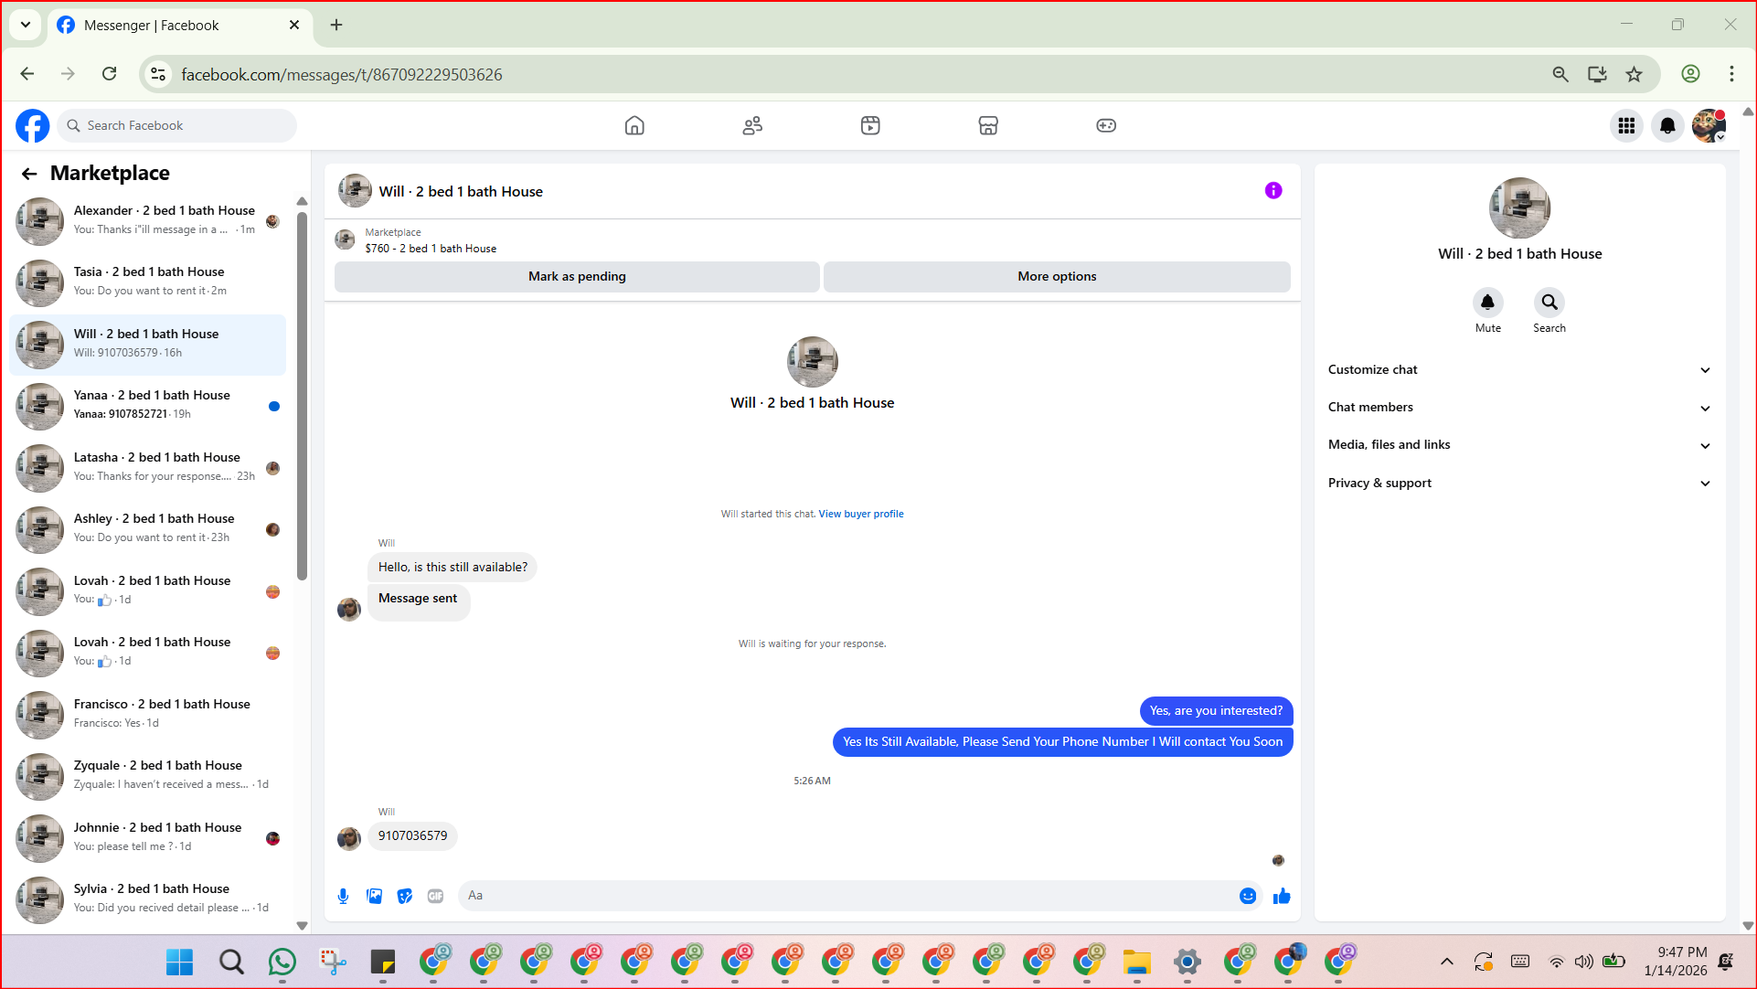This screenshot has height=989, width=1757.
Task: Expand the Chat members section
Action: [x=1518, y=408]
